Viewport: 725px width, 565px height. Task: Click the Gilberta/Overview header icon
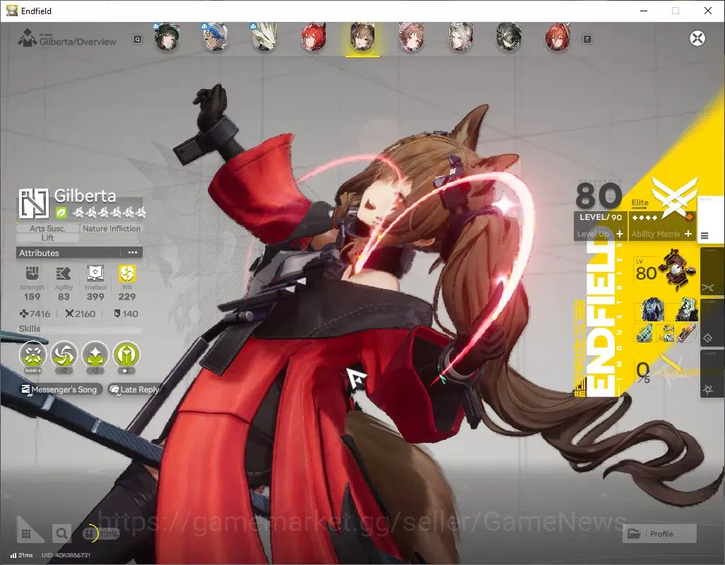click(28, 38)
